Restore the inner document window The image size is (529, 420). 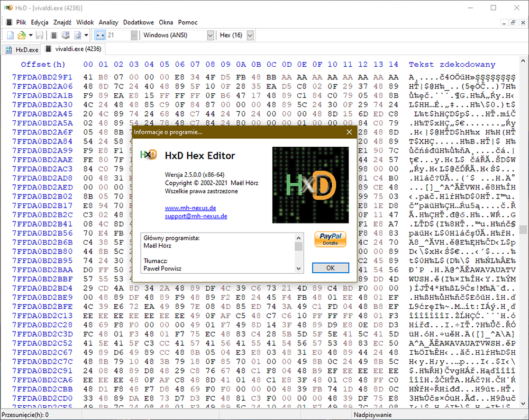click(x=513, y=23)
